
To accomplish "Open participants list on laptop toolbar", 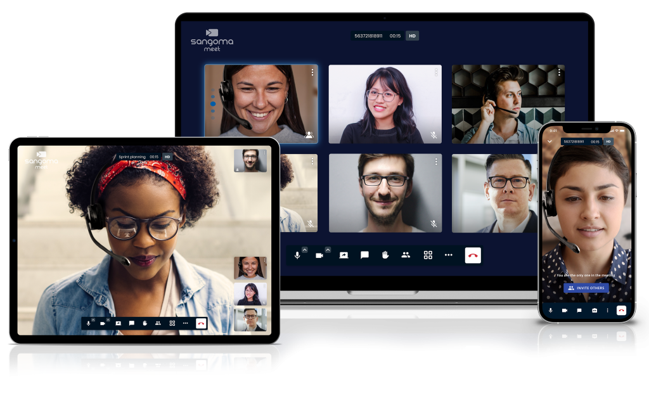I will tap(406, 255).
